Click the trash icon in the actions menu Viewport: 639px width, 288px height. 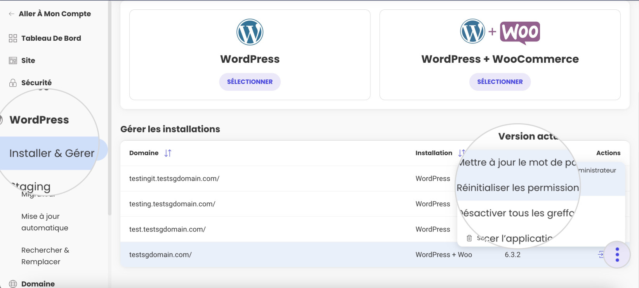point(469,238)
